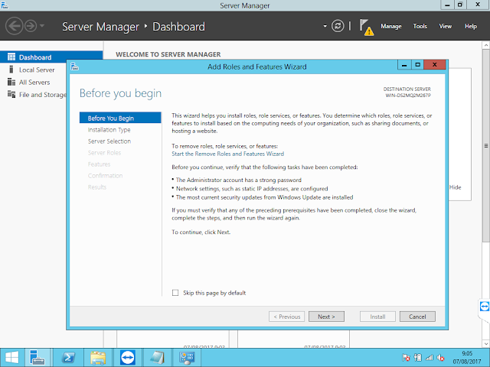Open the View menu

446,26
